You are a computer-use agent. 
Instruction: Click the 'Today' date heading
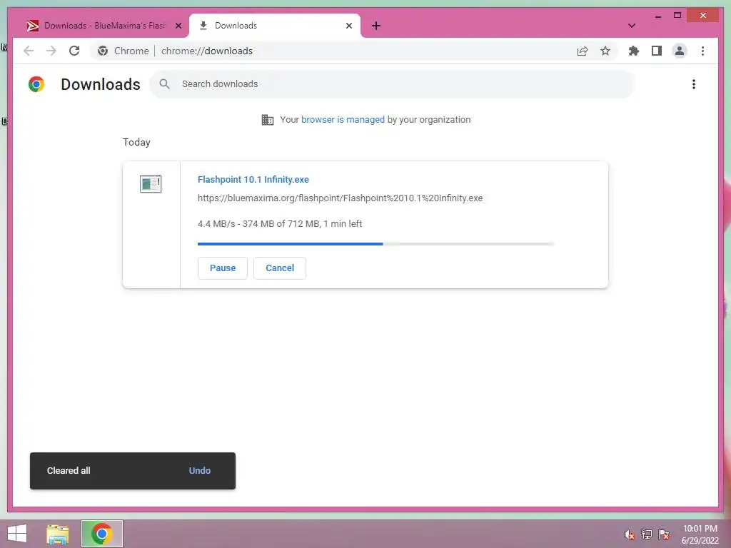(x=136, y=142)
